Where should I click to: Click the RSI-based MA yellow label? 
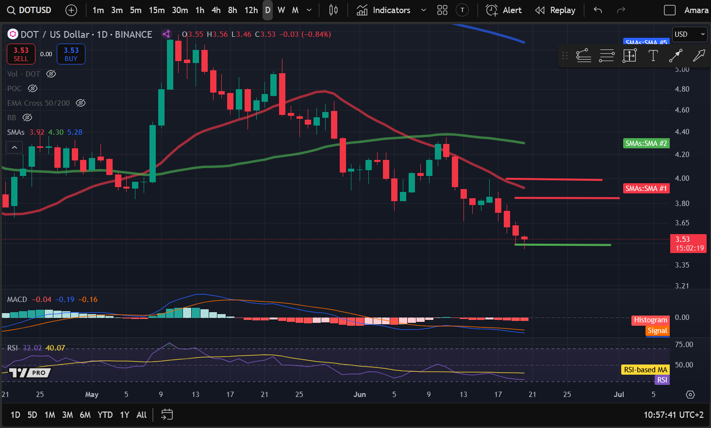tap(645, 370)
